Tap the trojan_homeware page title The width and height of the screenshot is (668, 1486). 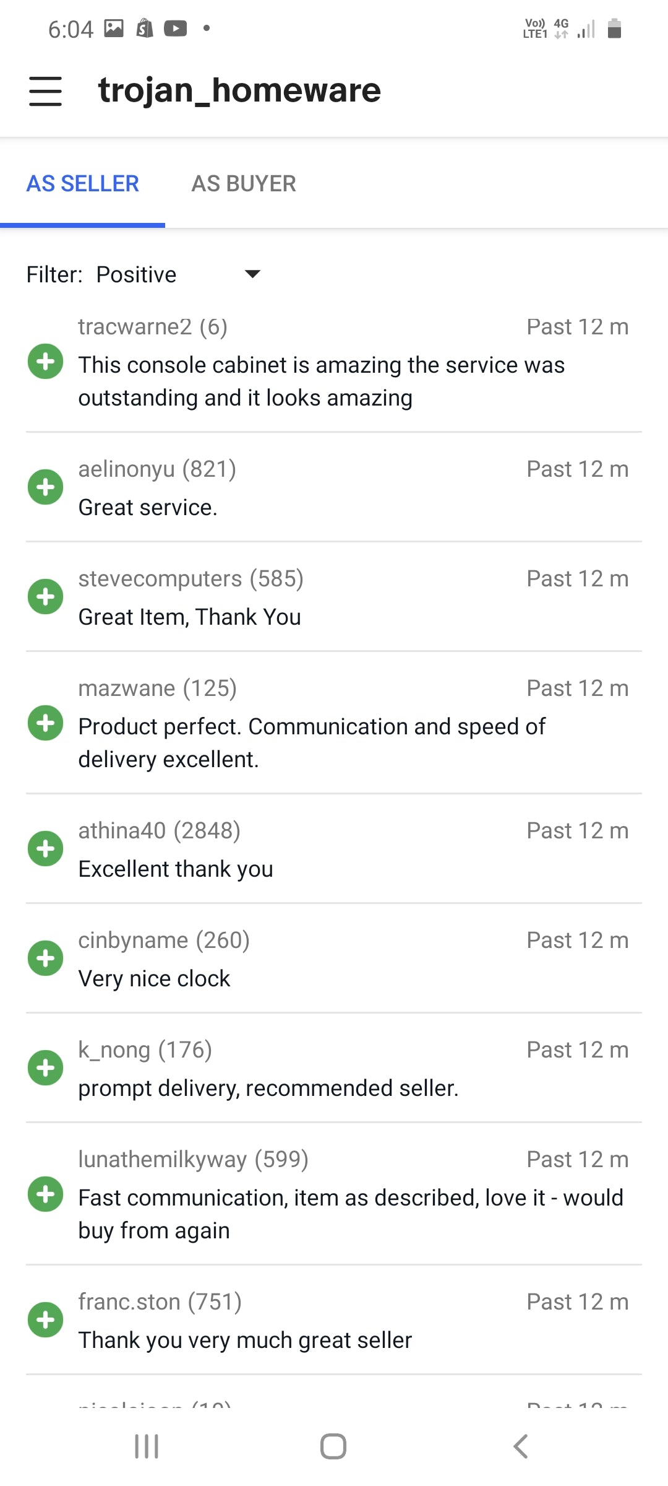pyautogui.click(x=239, y=90)
